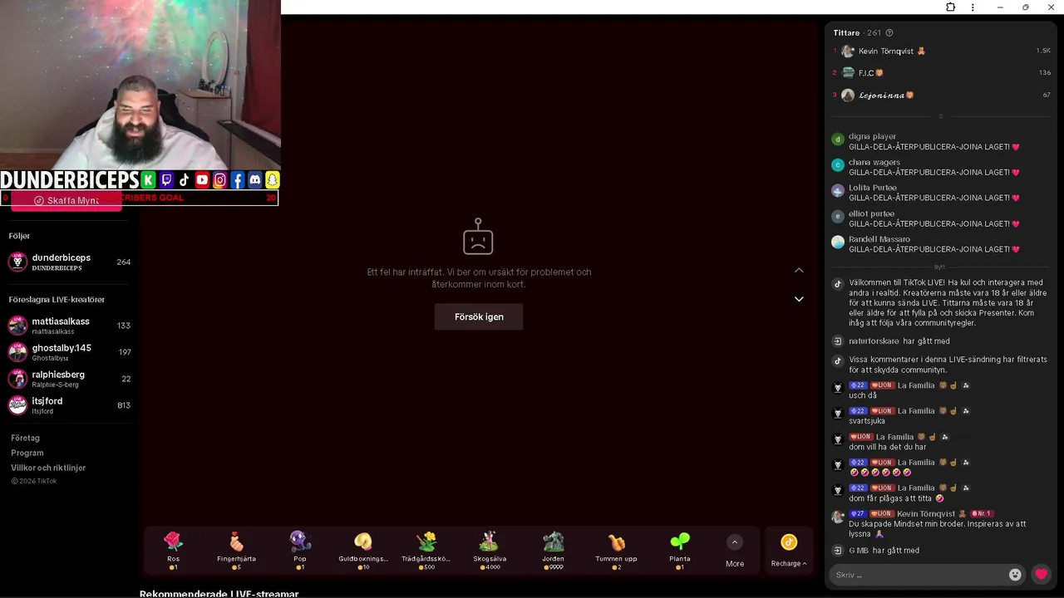1064x598 pixels.
Task: Expand More gifts list
Action: pos(735,551)
